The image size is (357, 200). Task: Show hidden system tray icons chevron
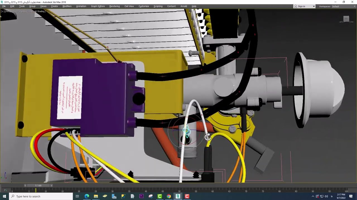click(313, 196)
